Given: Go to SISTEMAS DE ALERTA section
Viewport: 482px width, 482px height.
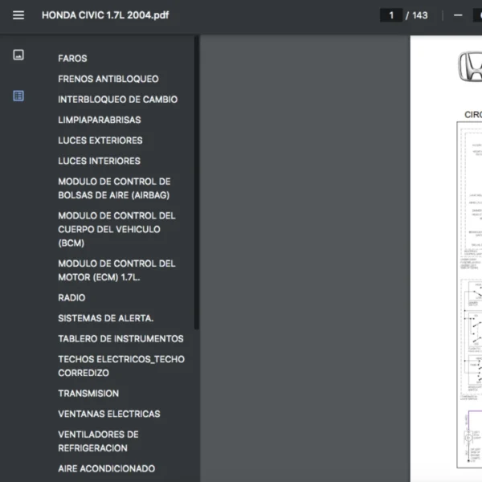Looking at the screenshot, I should click(105, 318).
